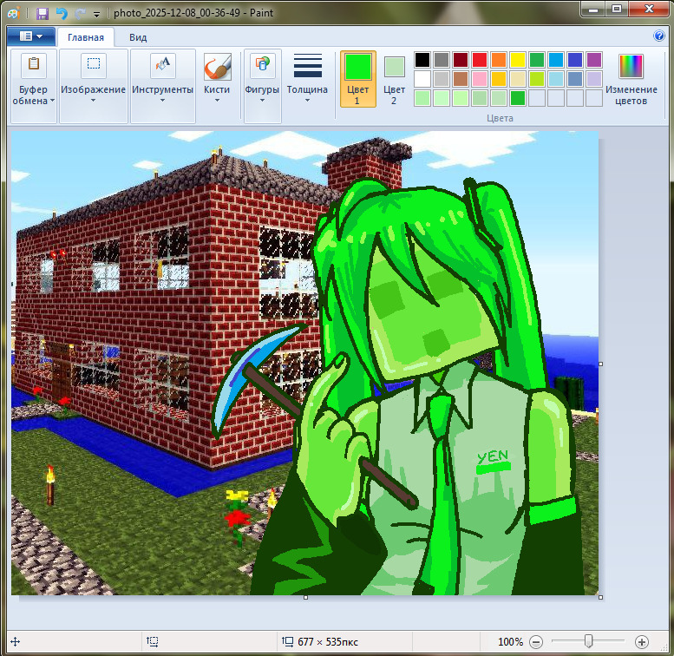Image resolution: width=674 pixels, height=656 pixels.
Task: Undo the last action with the Undo arrow
Action: 62,13
